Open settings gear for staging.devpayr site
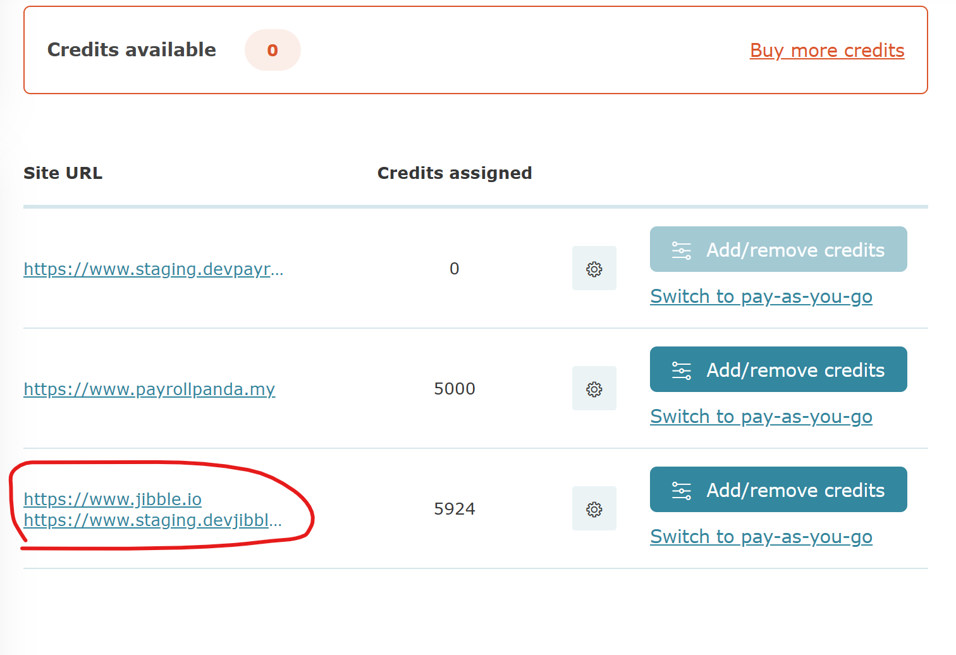 point(594,268)
